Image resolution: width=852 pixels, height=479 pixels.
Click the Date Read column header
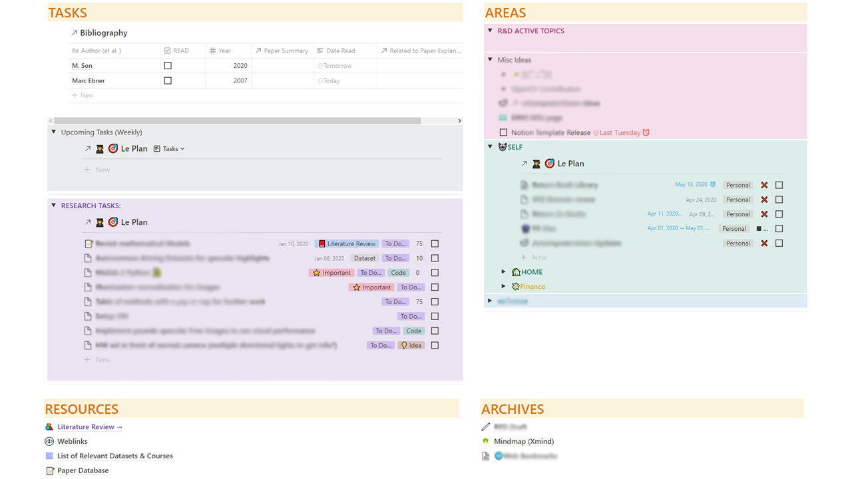tap(340, 51)
